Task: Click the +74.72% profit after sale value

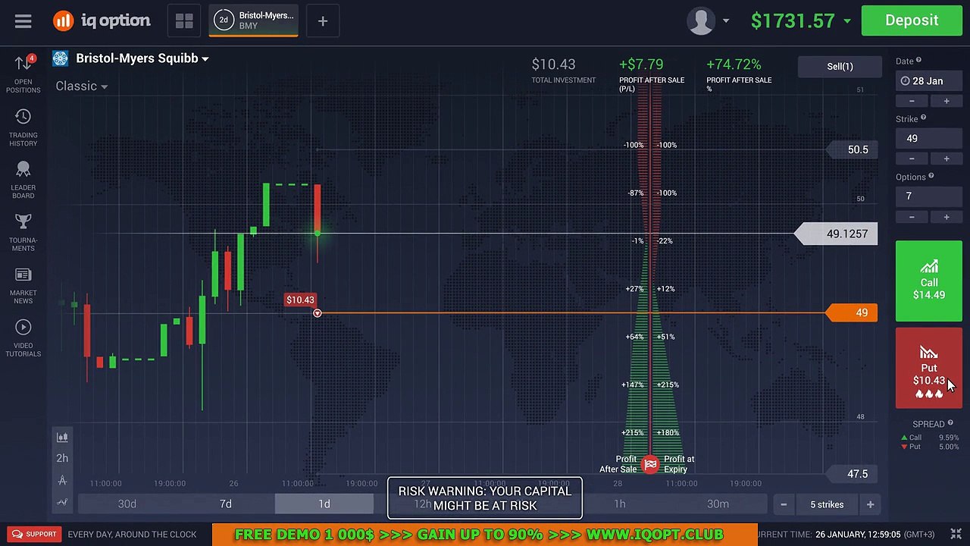Action: pos(734,65)
